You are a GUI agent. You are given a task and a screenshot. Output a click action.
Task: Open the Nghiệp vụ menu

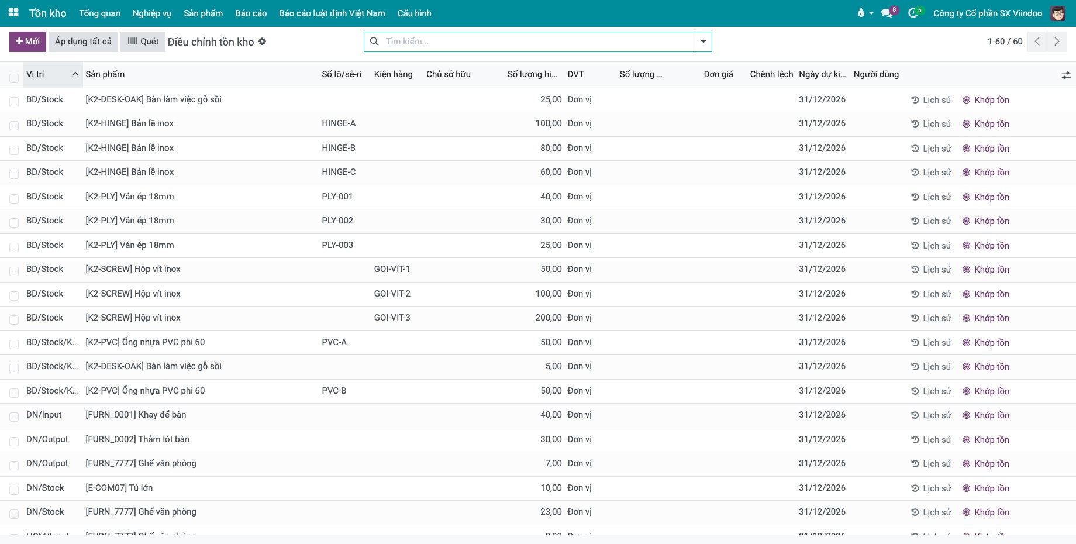click(152, 13)
